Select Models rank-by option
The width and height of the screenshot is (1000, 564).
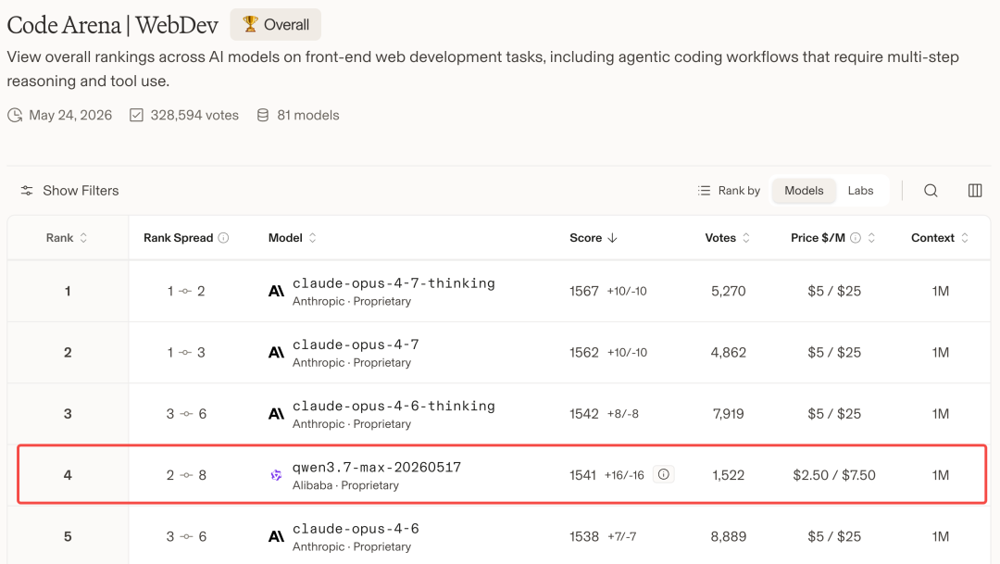point(804,191)
